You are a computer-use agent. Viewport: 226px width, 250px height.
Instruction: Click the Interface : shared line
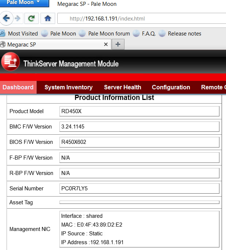tap(82, 216)
